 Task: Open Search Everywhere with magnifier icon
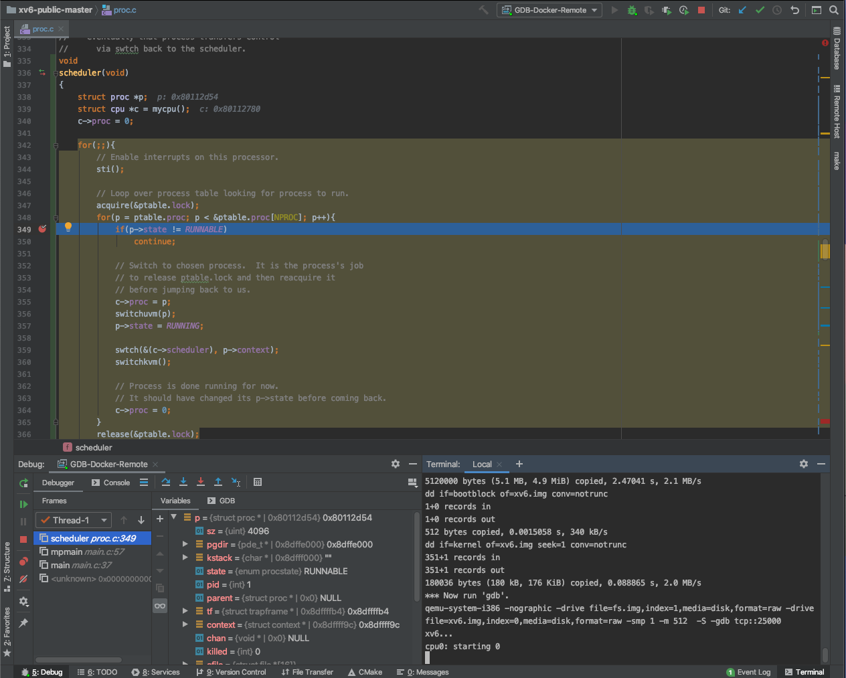[834, 10]
